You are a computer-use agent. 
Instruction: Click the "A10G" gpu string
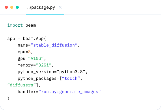[36, 59]
